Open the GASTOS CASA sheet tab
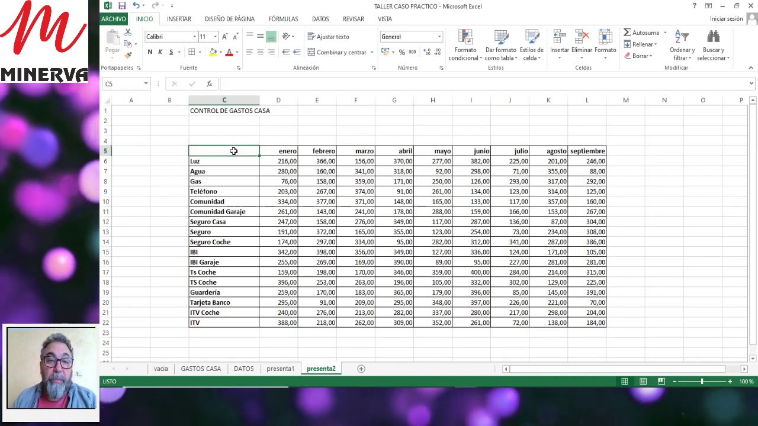 (x=201, y=369)
